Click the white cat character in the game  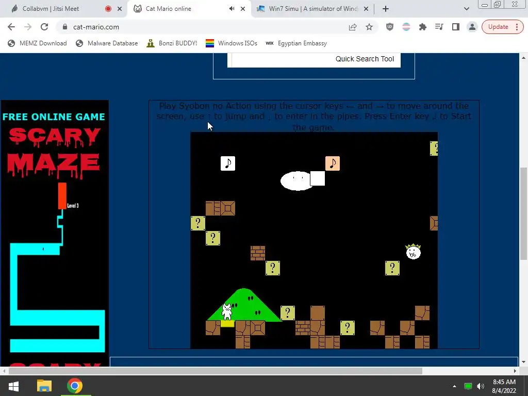pyautogui.click(x=227, y=312)
